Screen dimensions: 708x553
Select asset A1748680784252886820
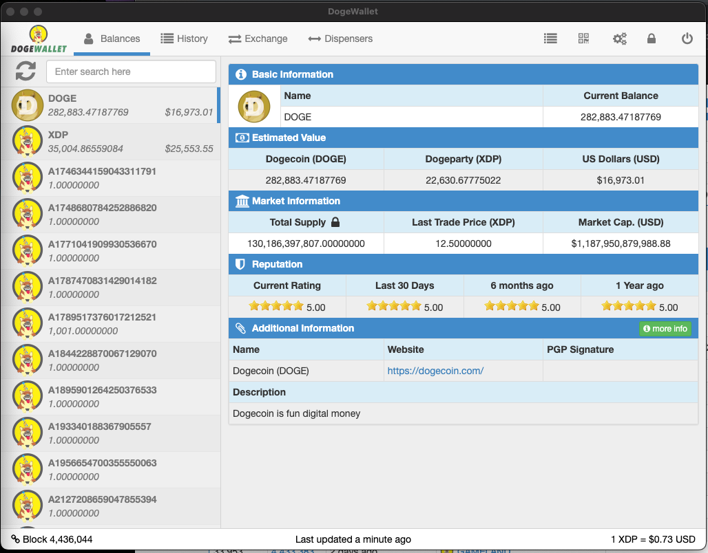point(110,215)
